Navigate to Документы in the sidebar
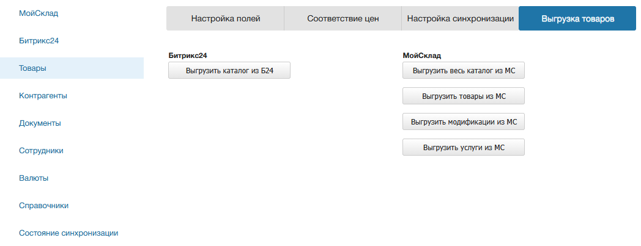 point(40,123)
